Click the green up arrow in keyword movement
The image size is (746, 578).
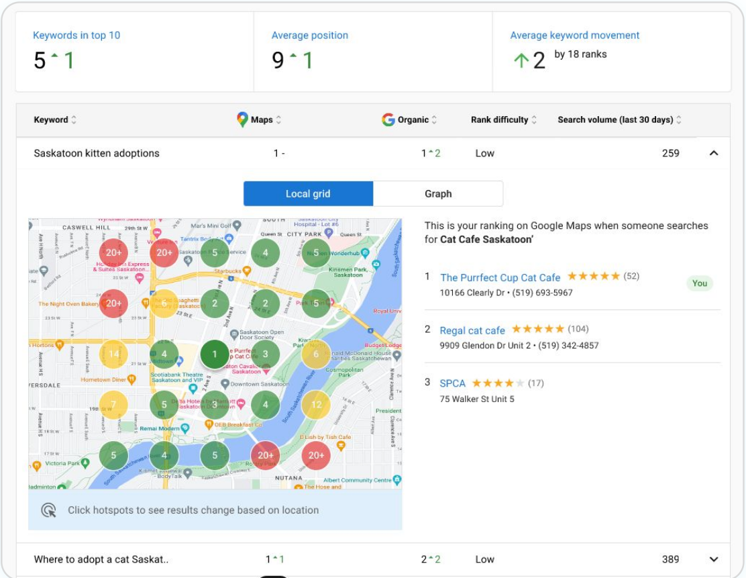tap(521, 60)
